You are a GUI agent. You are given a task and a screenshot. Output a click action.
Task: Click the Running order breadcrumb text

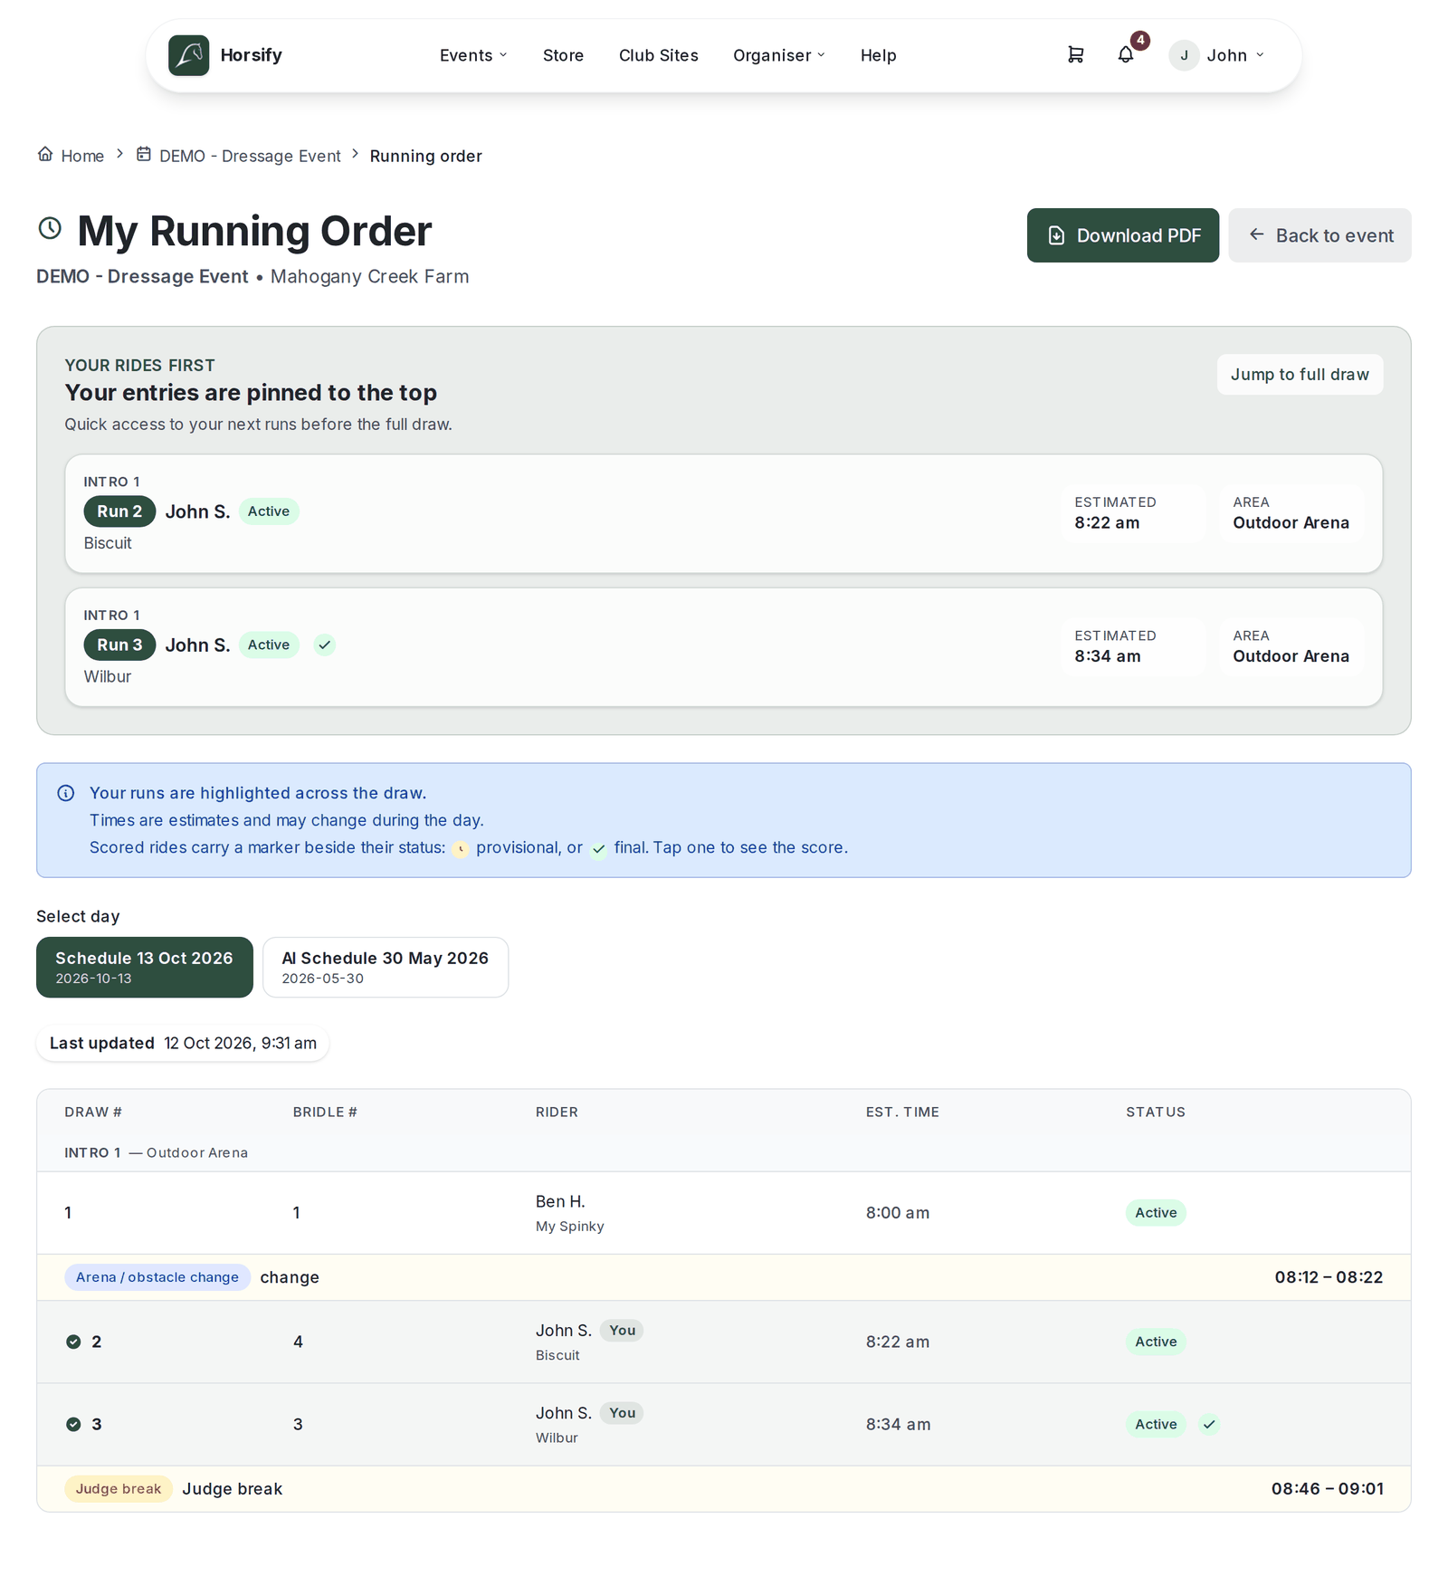coord(425,156)
